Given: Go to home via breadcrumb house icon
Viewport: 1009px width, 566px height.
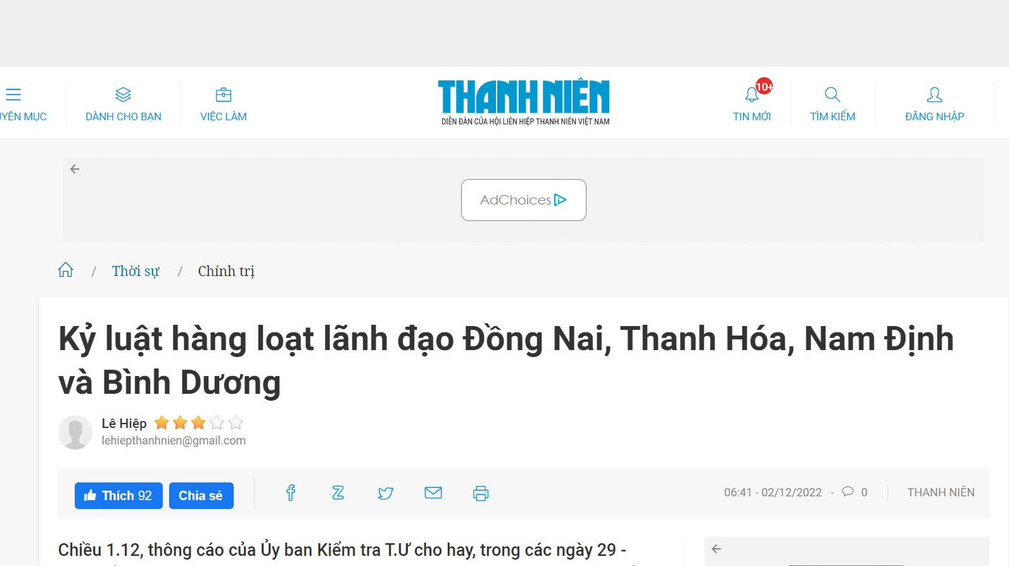Looking at the screenshot, I should pyautogui.click(x=65, y=270).
